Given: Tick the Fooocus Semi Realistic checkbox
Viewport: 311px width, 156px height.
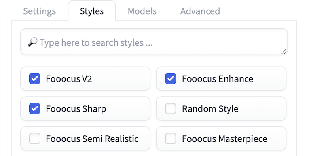Looking at the screenshot, I should (35, 139).
